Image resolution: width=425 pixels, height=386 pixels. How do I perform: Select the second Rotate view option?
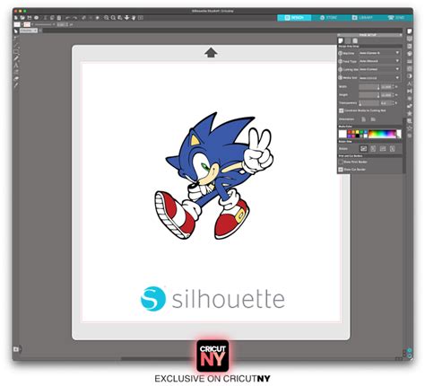[373, 148]
